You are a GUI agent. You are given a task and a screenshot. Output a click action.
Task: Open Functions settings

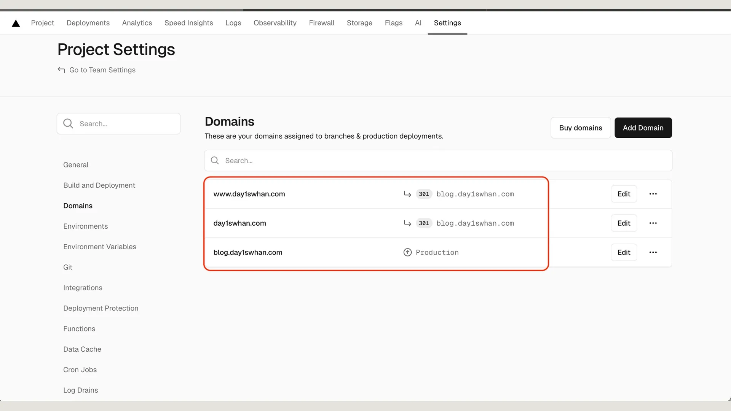[x=79, y=329]
